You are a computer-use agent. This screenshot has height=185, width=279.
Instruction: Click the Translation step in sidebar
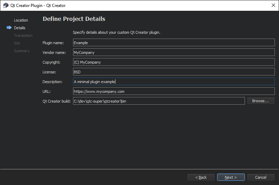coord(23,35)
